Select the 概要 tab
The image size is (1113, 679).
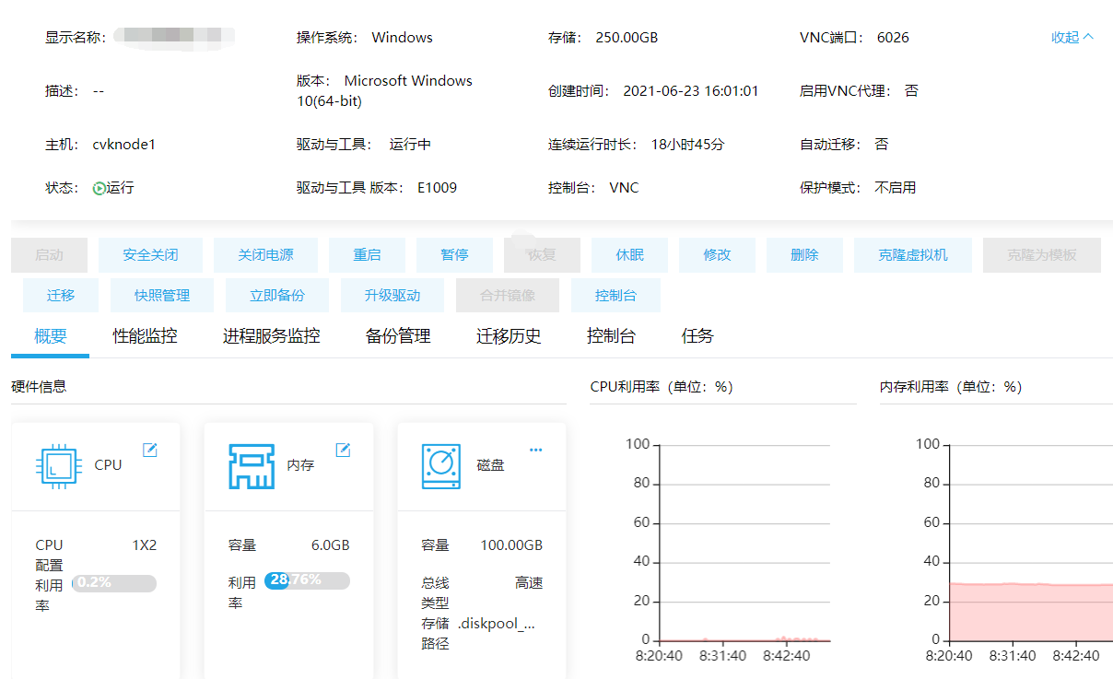(x=51, y=336)
